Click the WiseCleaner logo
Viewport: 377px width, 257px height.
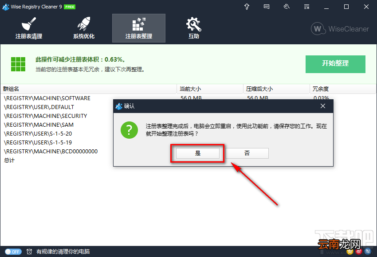point(340,29)
